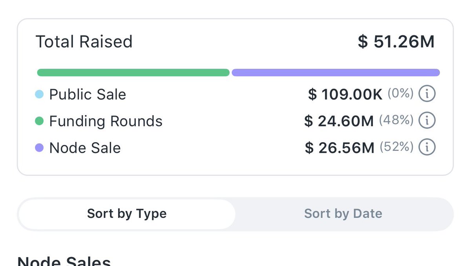
Task: Open the info icon for Funding Rounds
Action: coord(427,121)
